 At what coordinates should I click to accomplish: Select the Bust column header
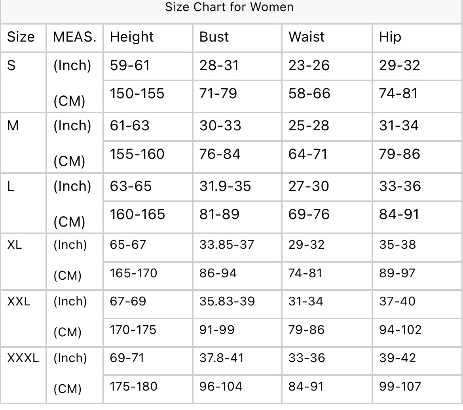[x=214, y=37]
